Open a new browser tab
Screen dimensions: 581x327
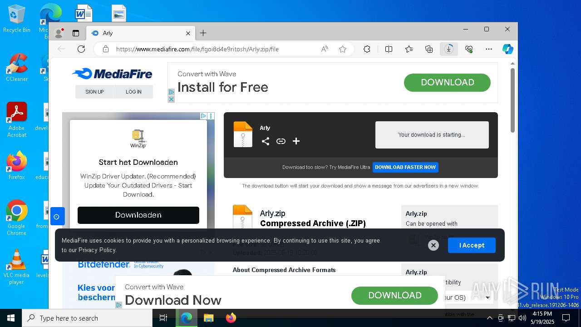tap(203, 33)
